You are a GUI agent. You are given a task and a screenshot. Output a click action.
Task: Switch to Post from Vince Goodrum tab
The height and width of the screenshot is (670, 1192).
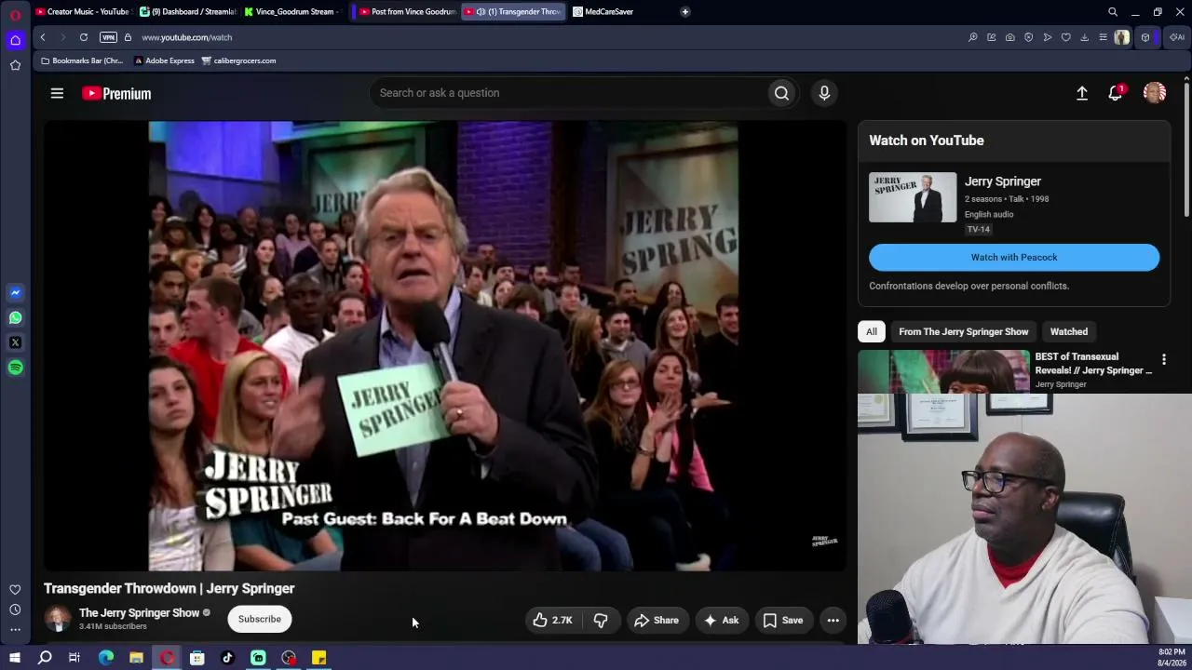click(x=407, y=11)
